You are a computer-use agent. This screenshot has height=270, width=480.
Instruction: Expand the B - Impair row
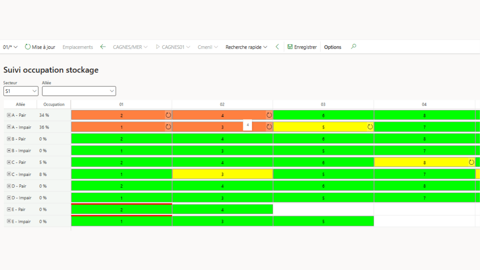(x=9, y=150)
